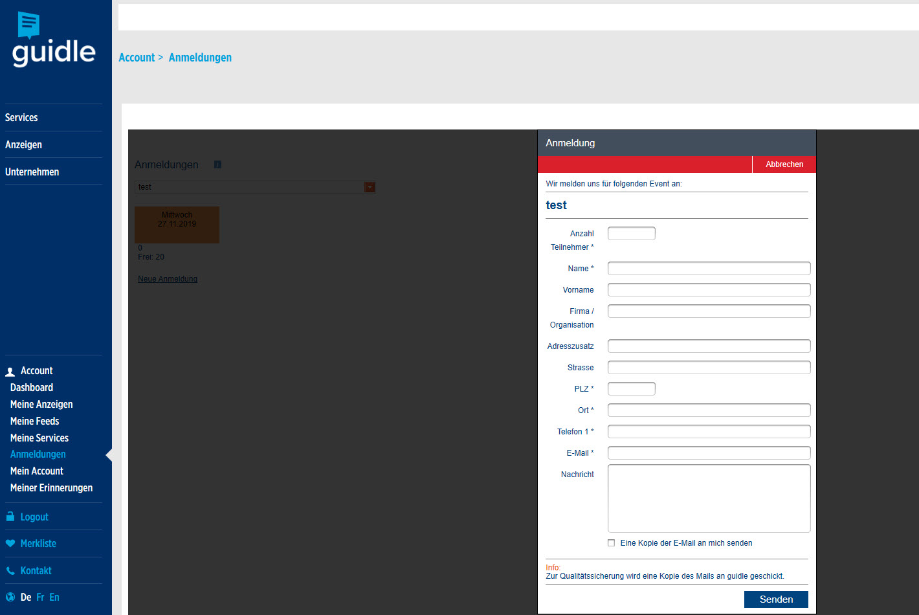The image size is (919, 615).
Task: Open Anzeigen in the sidebar
Action: tap(23, 145)
